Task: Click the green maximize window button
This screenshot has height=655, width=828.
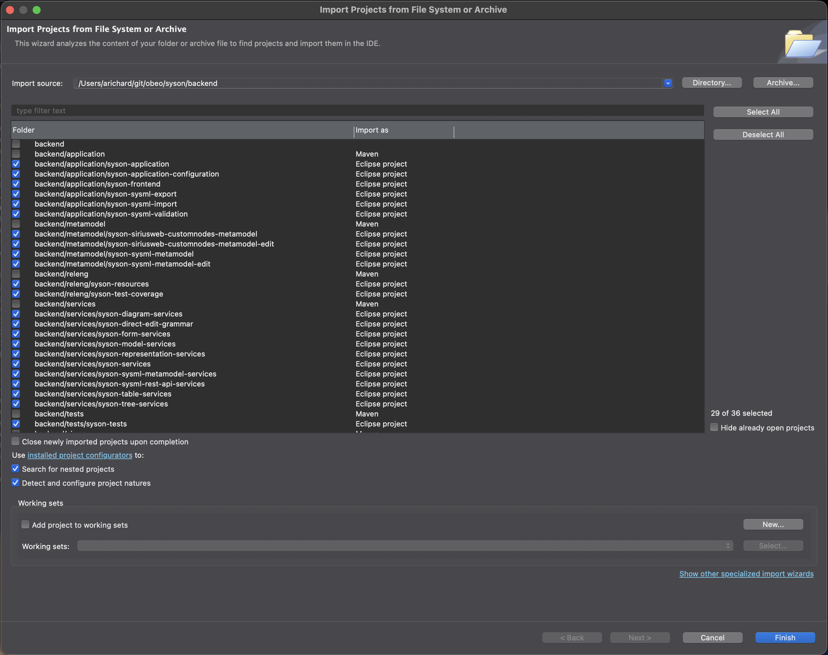Action: 37,10
